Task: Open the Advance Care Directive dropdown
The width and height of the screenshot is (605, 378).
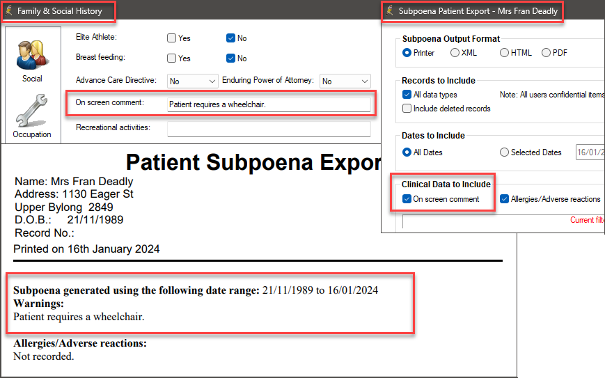Action: pos(193,81)
